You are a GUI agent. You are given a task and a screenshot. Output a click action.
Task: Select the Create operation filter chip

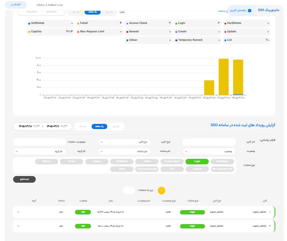pyautogui.click(x=72, y=161)
